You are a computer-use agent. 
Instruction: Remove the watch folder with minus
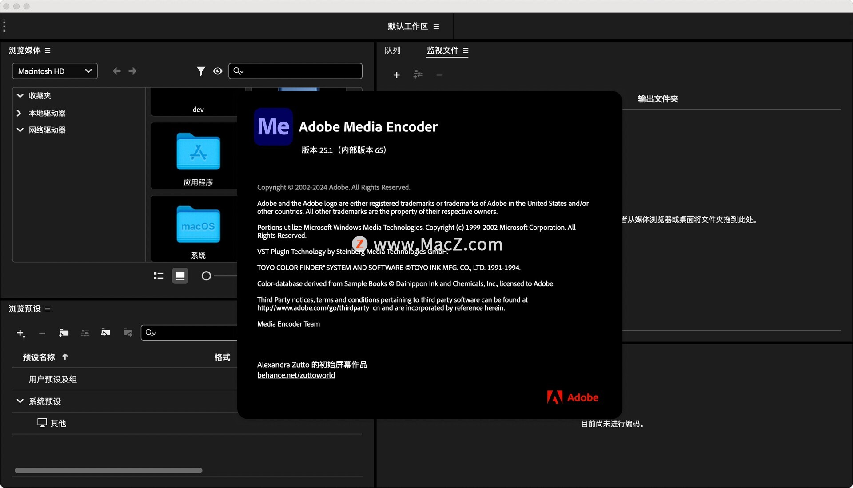439,75
